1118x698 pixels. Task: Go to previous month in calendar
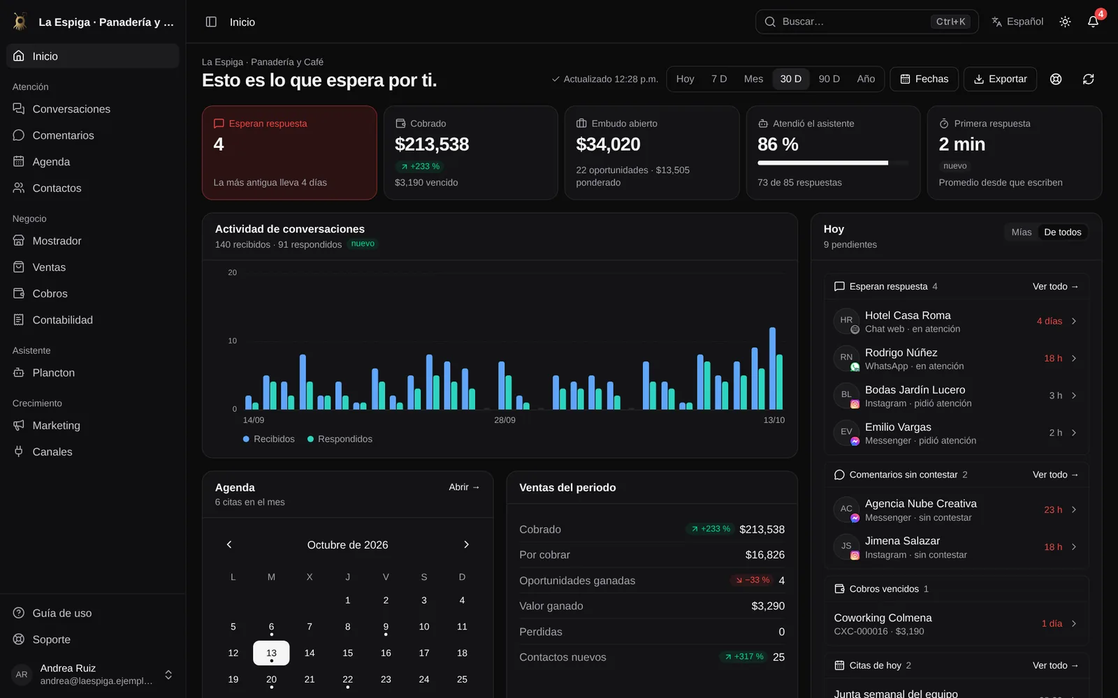[x=229, y=544]
